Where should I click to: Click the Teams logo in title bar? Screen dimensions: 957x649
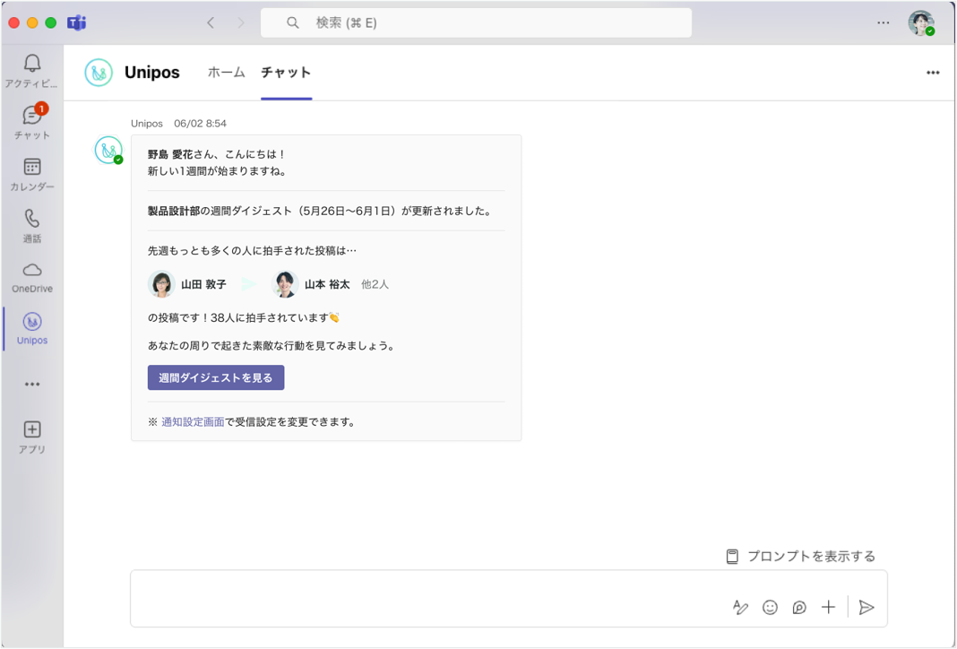pos(76,23)
